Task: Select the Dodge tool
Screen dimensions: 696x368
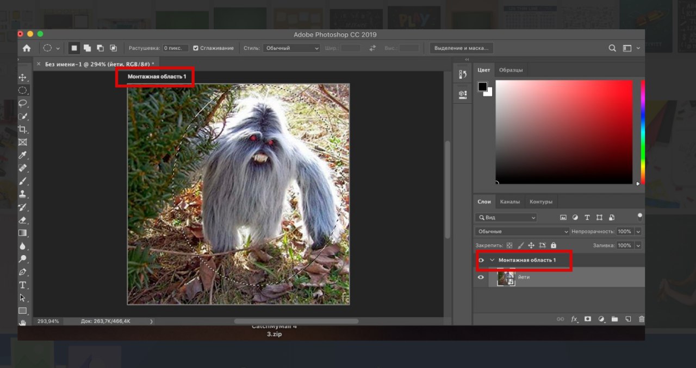Action: [22, 259]
